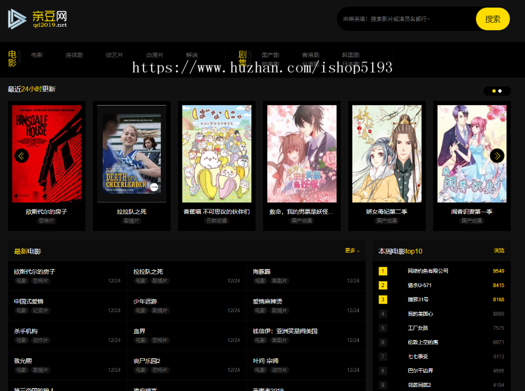Open 丧尸乐园2 in the movies list

point(146,361)
